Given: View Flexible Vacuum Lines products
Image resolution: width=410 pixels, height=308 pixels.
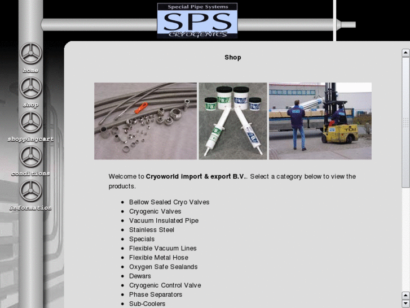Looking at the screenshot, I should 162,248.
